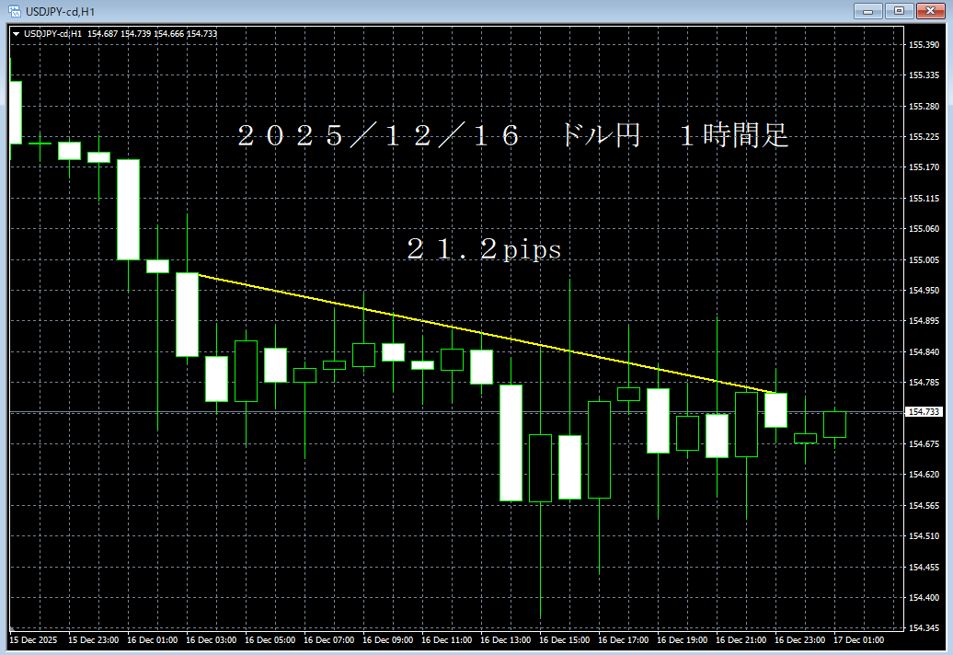Click the big white candle after 16 Dec 01:00

tap(189, 313)
